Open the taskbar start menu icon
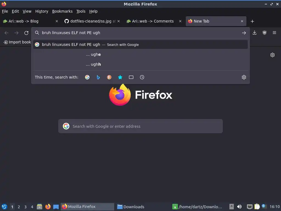The height and width of the screenshot is (211, 281). (x=4, y=207)
